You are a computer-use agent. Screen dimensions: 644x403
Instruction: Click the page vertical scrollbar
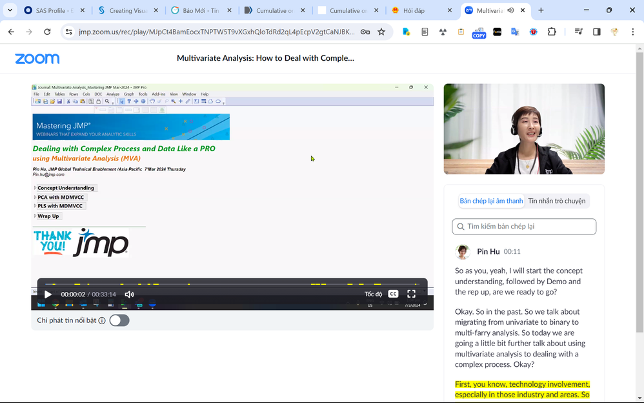[x=640, y=192]
